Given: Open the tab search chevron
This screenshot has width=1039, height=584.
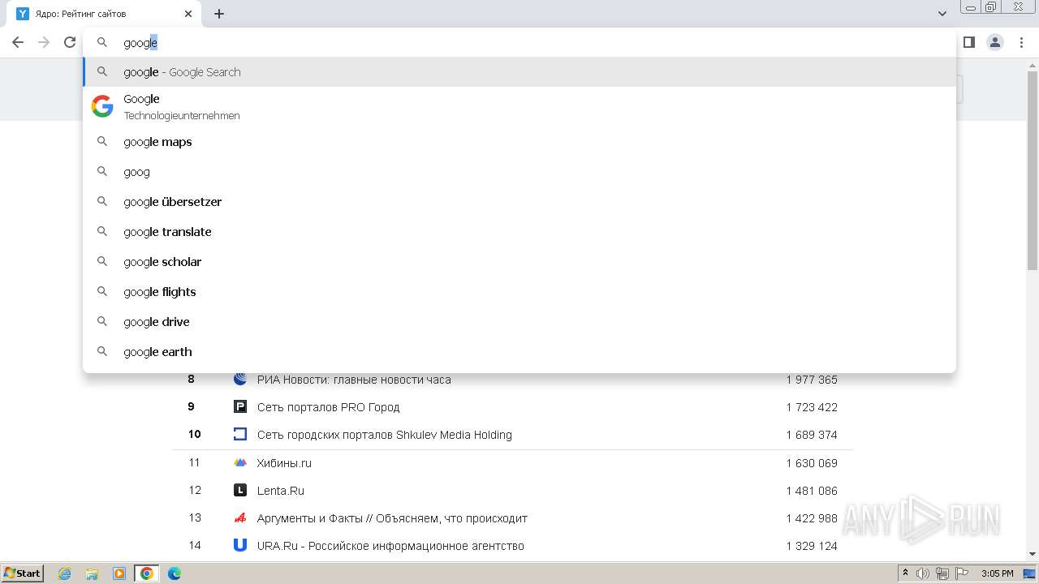Looking at the screenshot, I should click(942, 14).
